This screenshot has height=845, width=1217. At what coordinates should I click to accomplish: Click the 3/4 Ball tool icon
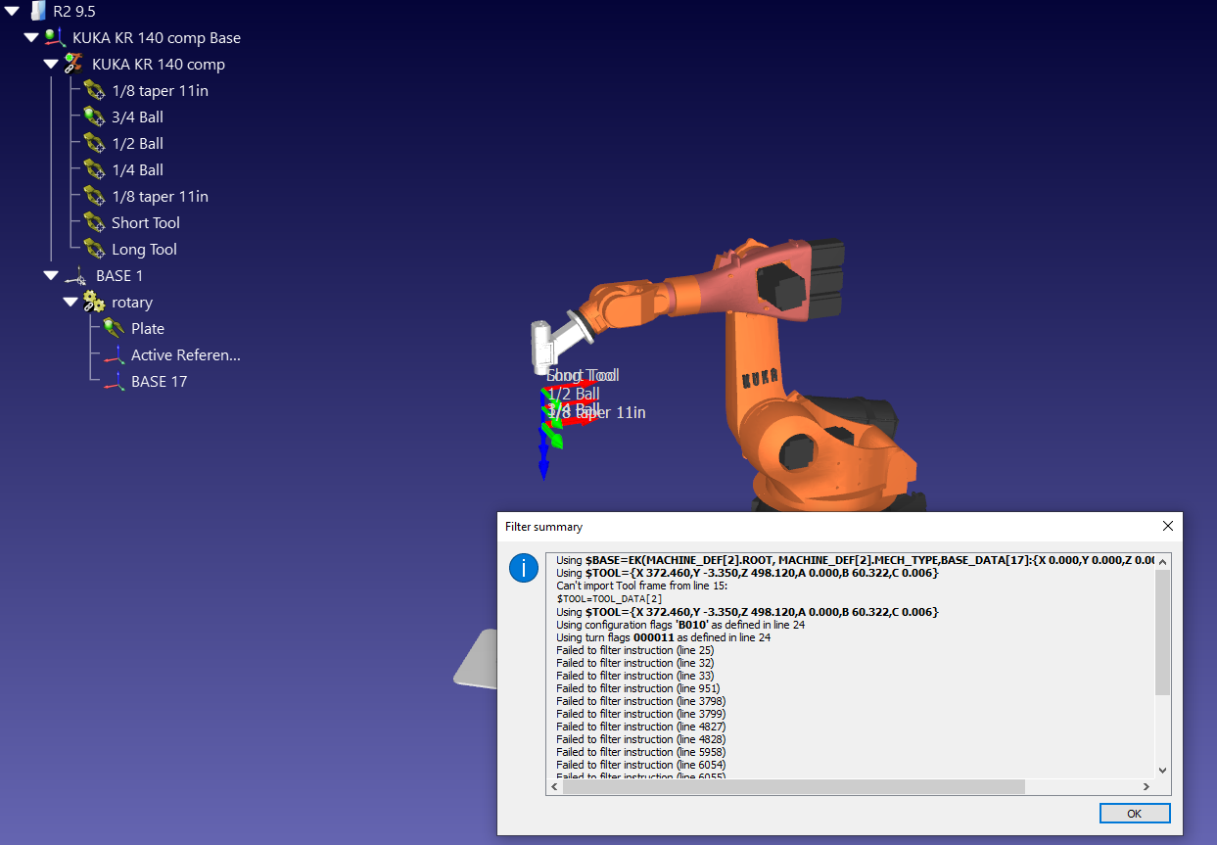click(x=94, y=117)
